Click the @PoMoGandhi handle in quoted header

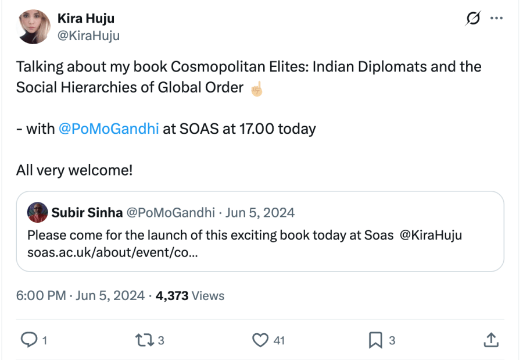(170, 212)
